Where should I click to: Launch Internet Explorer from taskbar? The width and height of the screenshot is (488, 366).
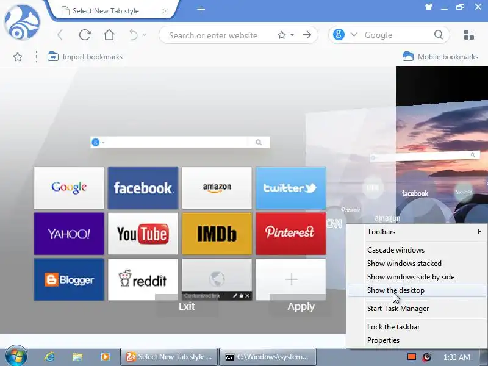[49, 357]
